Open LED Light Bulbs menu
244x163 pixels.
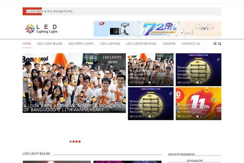(x=50, y=44)
